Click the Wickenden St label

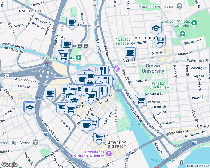(177, 133)
